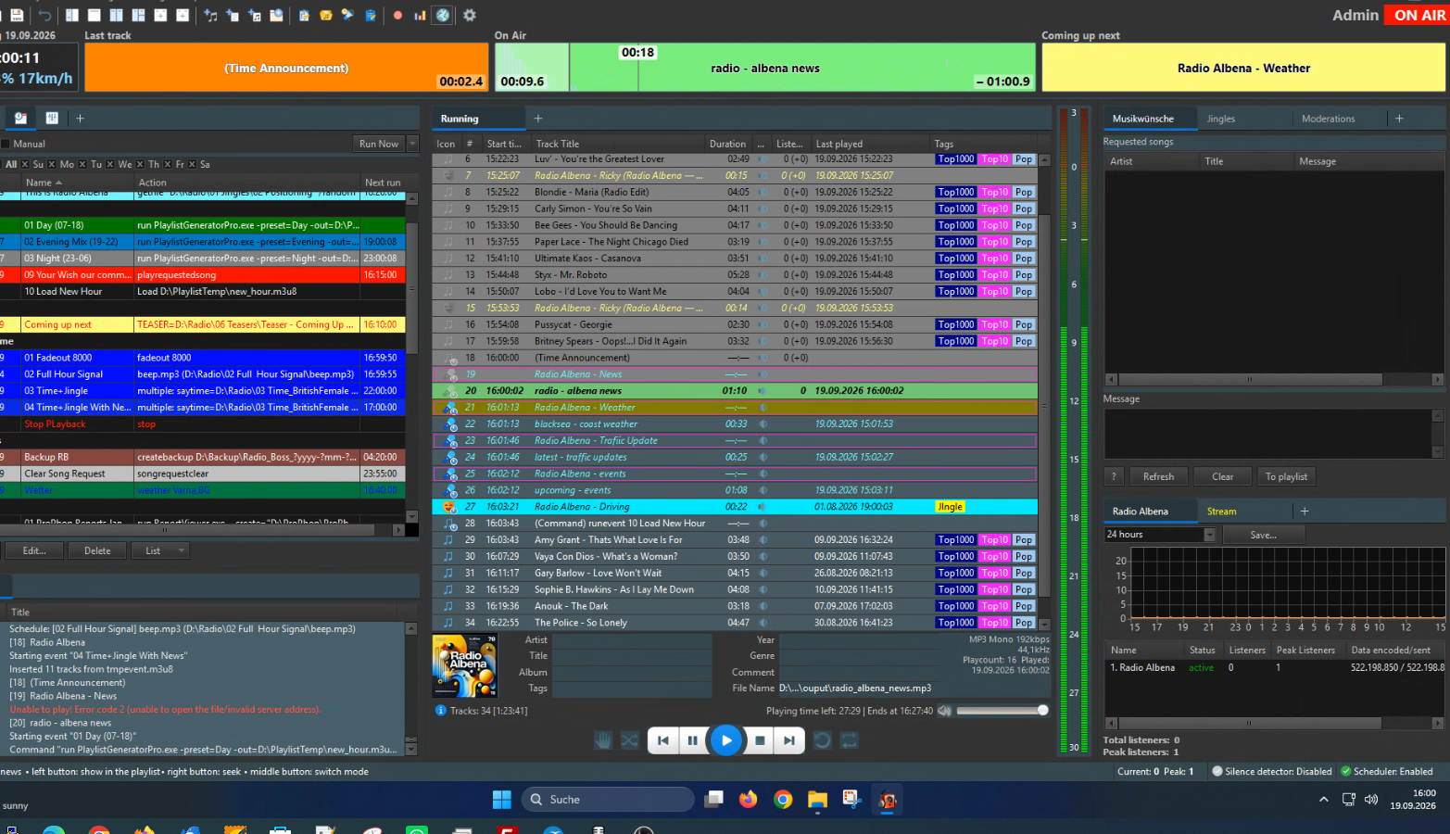This screenshot has height=834, width=1450.
Task: Open the mixer sliders tab icon
Action: [52, 118]
